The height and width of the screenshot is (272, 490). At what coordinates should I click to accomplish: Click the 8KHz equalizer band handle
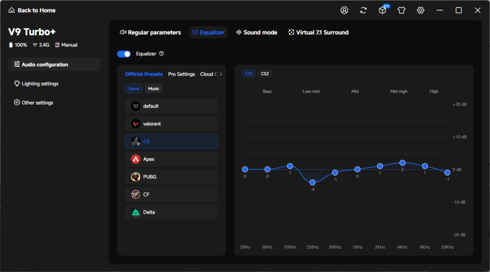[425, 166]
